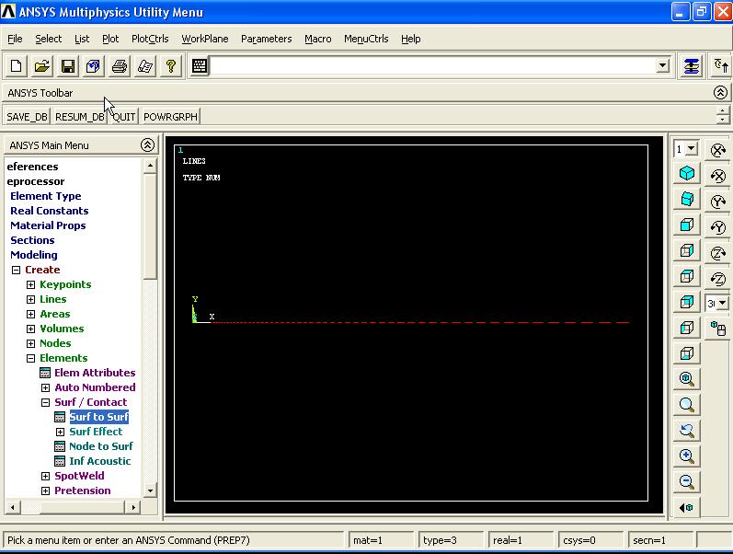Open the Select menu

(48, 39)
